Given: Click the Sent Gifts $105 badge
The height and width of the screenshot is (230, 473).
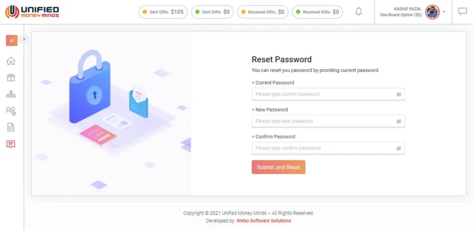Looking at the screenshot, I should pyautogui.click(x=163, y=12).
